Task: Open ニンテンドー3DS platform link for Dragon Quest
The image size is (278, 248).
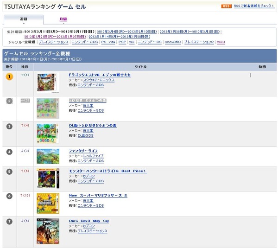Action: point(91,85)
